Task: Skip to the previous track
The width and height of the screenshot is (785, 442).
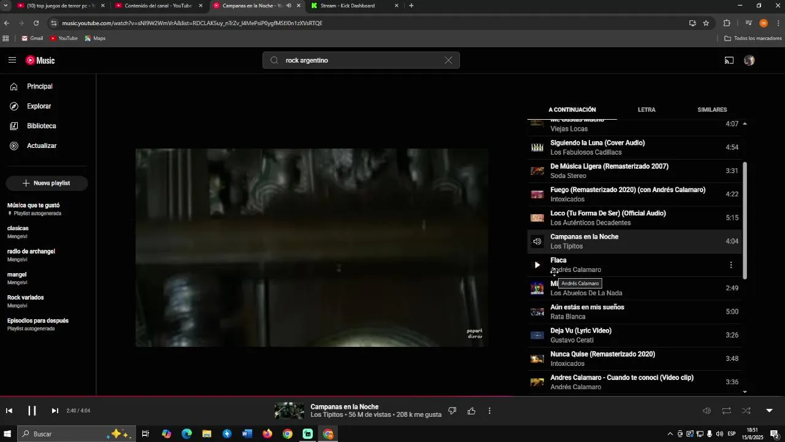Action: click(9, 411)
